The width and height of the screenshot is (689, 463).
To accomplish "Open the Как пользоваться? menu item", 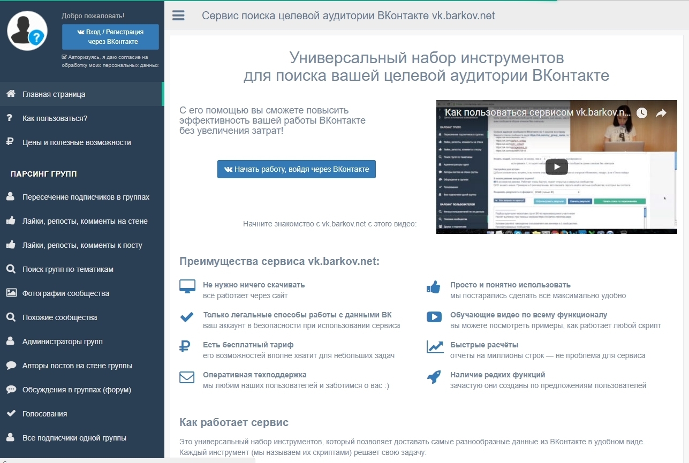I will click(x=55, y=118).
